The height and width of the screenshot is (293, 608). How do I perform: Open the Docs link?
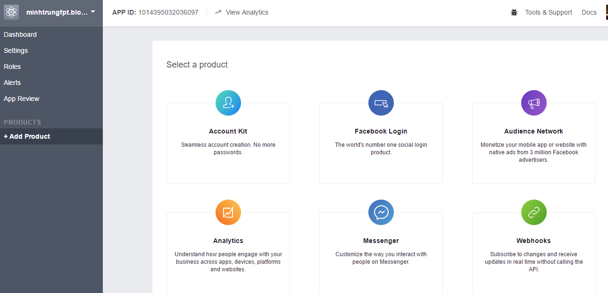pos(589,13)
